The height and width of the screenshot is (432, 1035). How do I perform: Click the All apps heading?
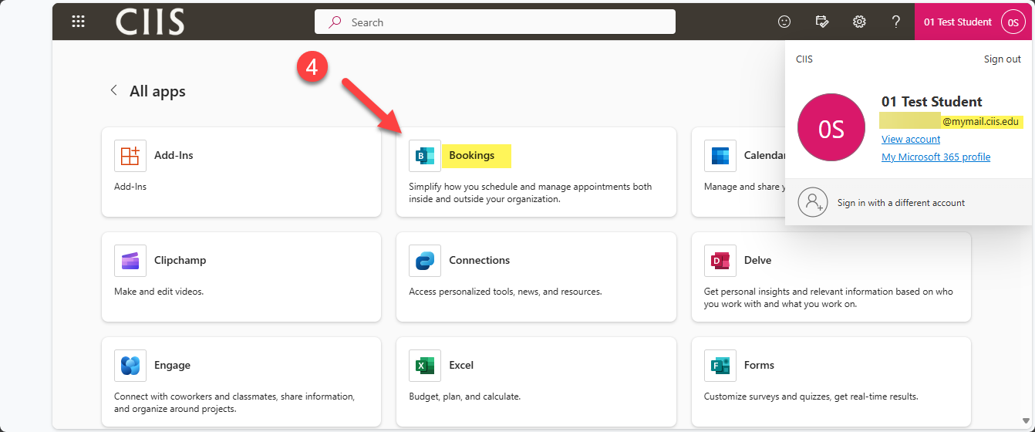pos(157,91)
